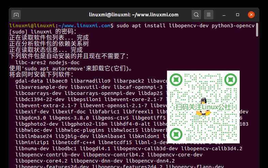Click python3-opencv in the command line
268x168 pixels.
pos(233,26)
